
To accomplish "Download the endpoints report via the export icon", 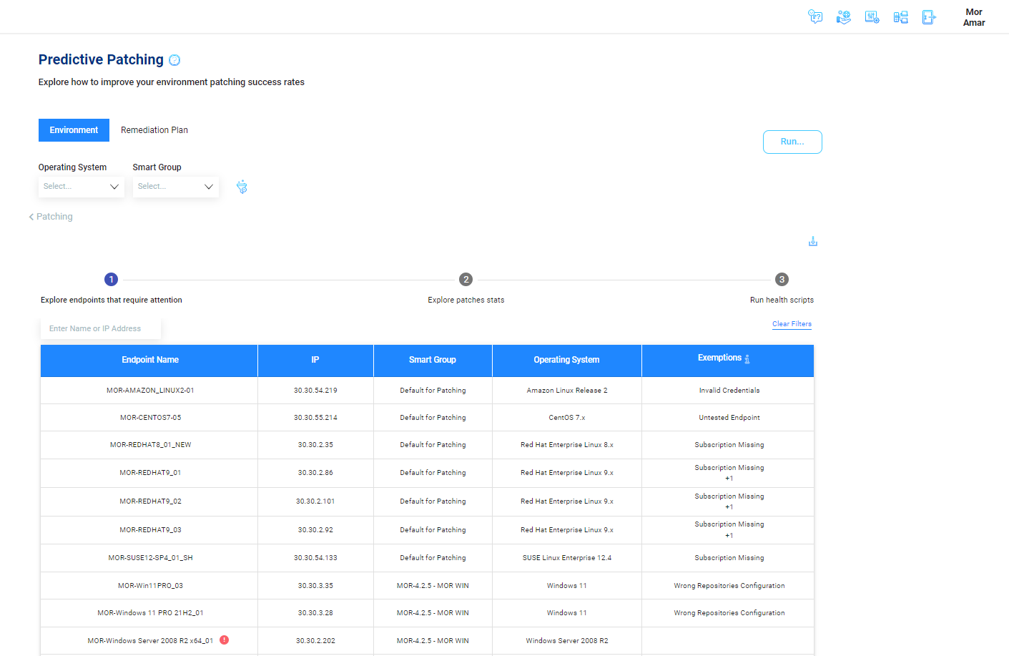I will click(x=812, y=241).
